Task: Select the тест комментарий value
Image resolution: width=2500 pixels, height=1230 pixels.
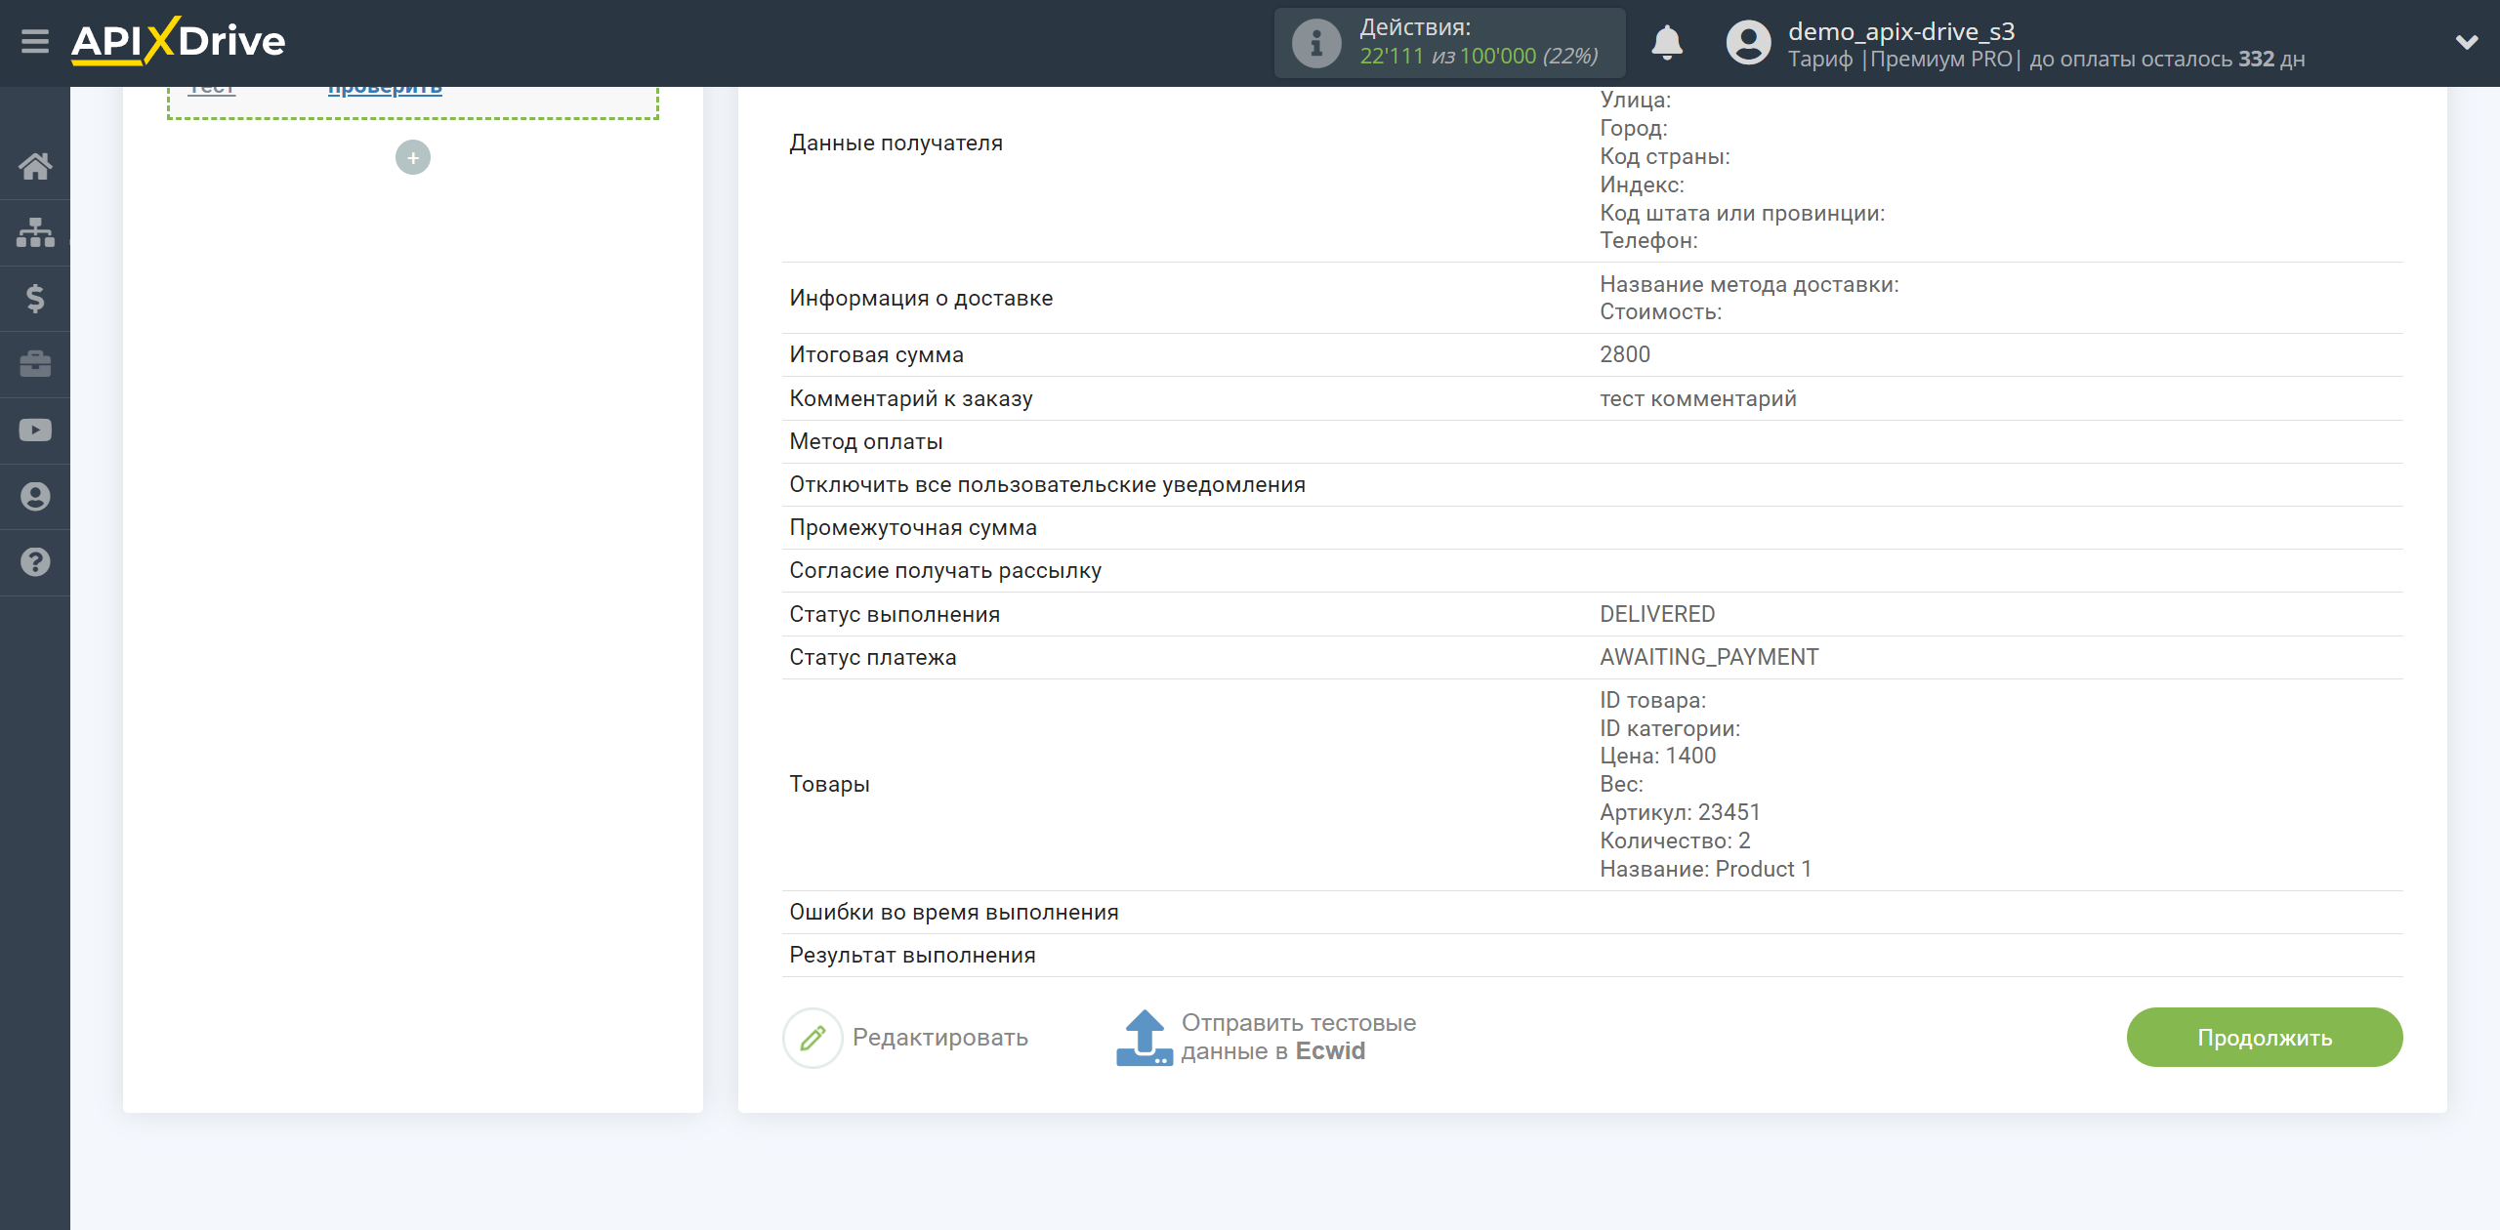Action: [x=1697, y=398]
